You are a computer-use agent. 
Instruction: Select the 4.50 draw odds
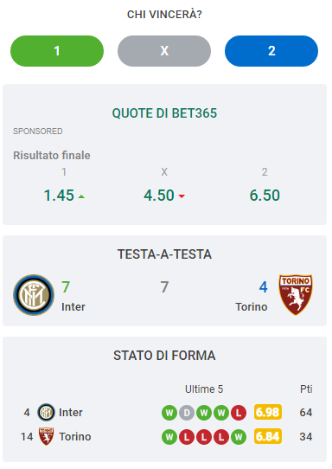click(164, 196)
